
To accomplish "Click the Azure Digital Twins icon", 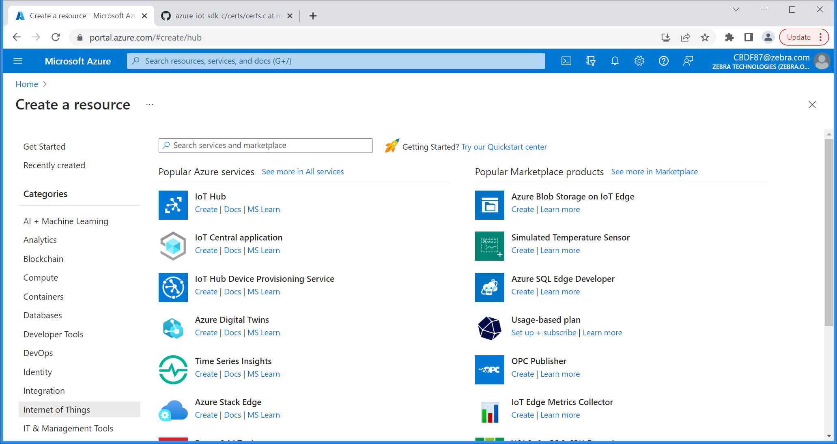I will 173,328.
